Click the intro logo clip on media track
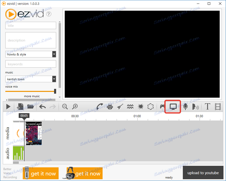This screenshot has width=226, height=181. point(19,134)
